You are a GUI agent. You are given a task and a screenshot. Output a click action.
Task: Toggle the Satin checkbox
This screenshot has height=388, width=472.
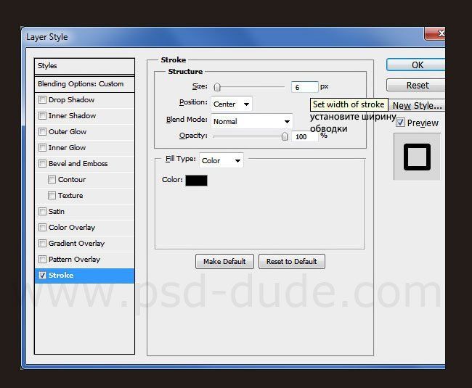click(42, 211)
